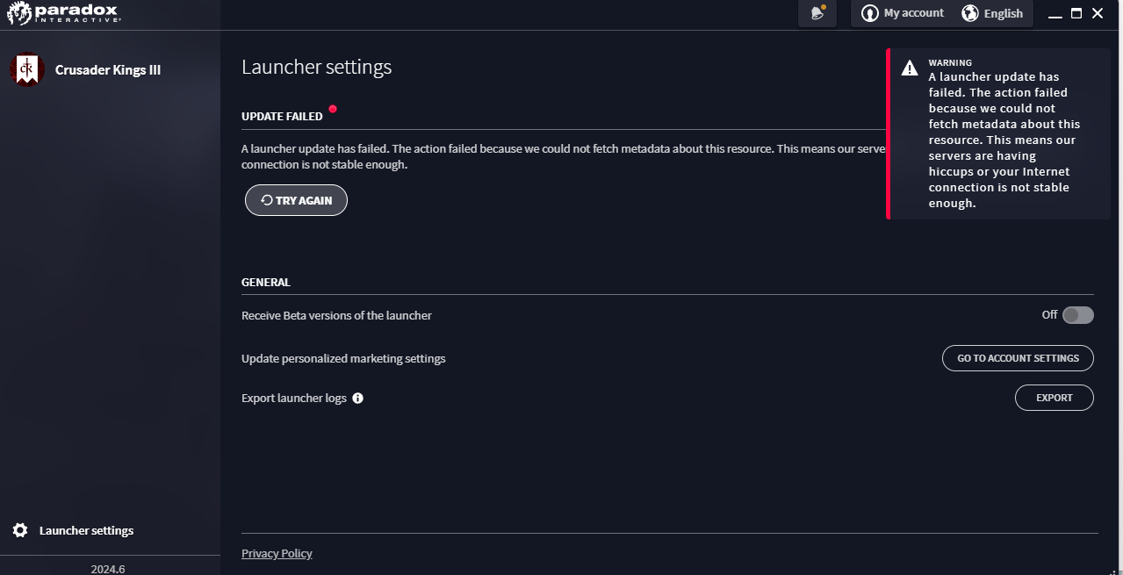Click GO TO ACCOUNT SETTINGS
Viewport: 1123px width, 575px height.
[1017, 358]
